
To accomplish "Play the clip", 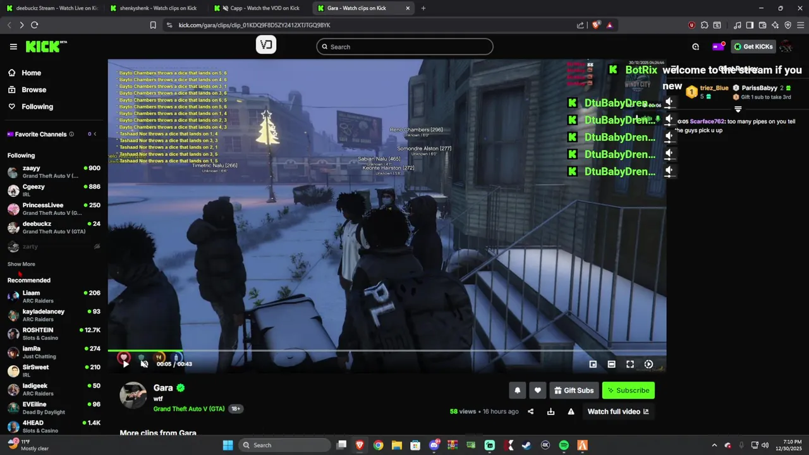I will point(125,364).
